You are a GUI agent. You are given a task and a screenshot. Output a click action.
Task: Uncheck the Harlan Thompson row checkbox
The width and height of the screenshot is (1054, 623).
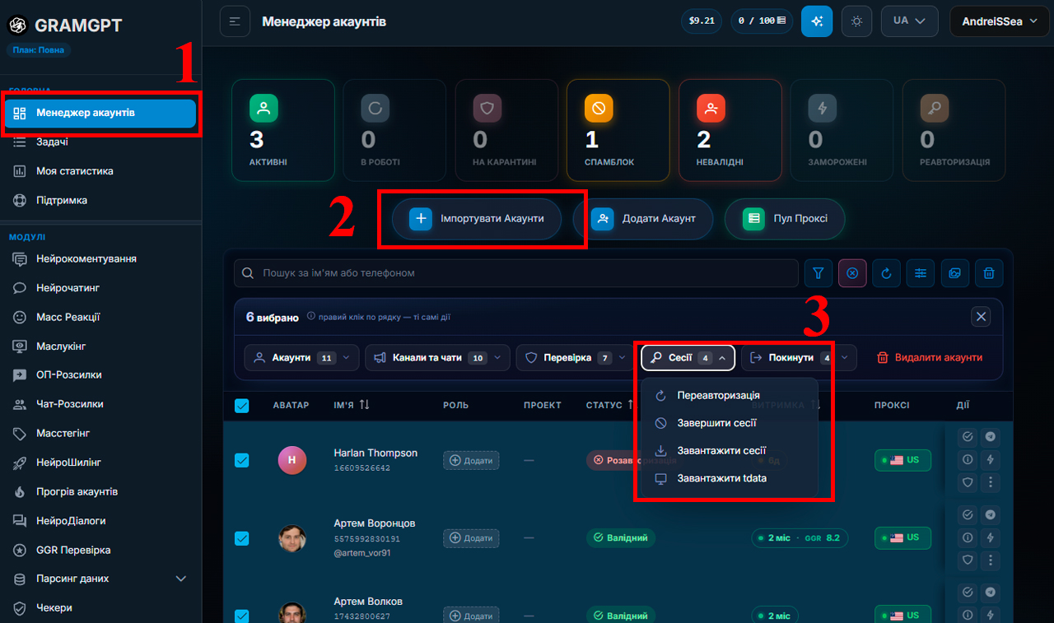click(242, 460)
